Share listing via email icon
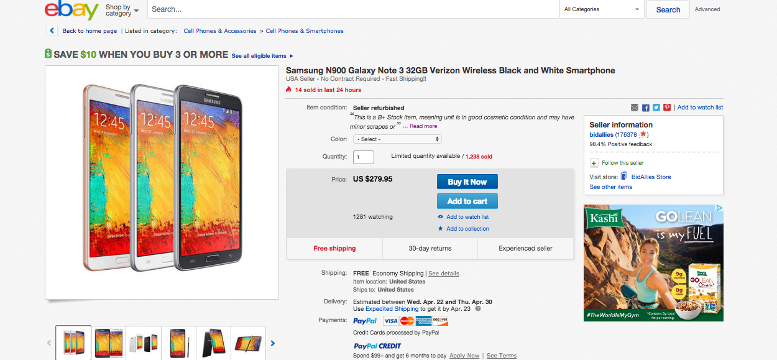This screenshot has width=777, height=360. pos(634,108)
